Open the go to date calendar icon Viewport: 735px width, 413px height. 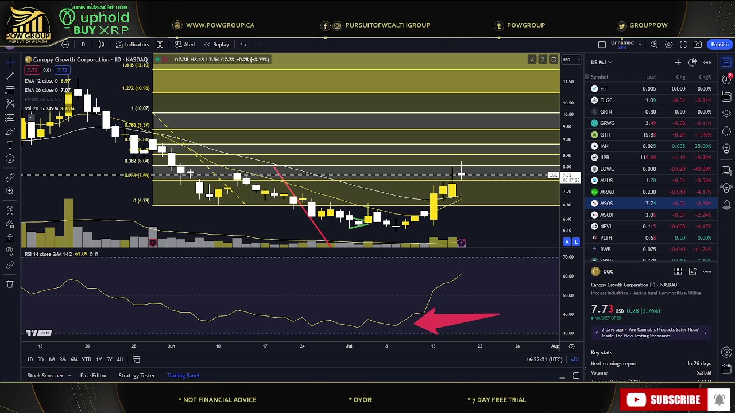[x=136, y=359]
